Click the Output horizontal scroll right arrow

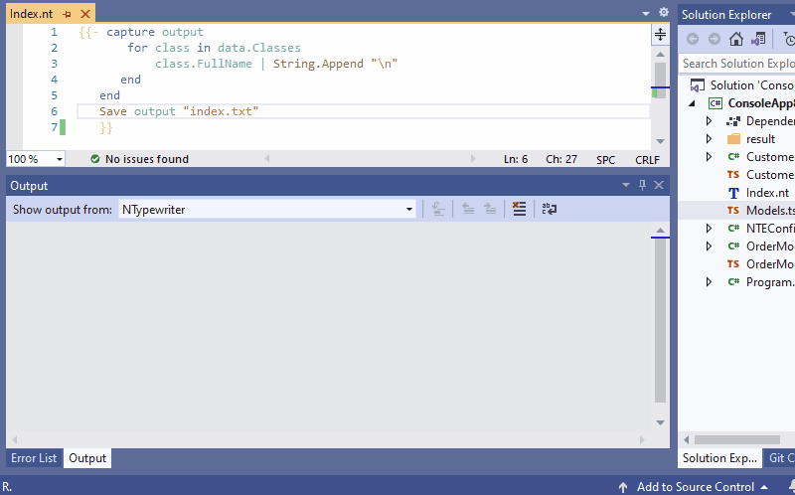pyautogui.click(x=642, y=439)
